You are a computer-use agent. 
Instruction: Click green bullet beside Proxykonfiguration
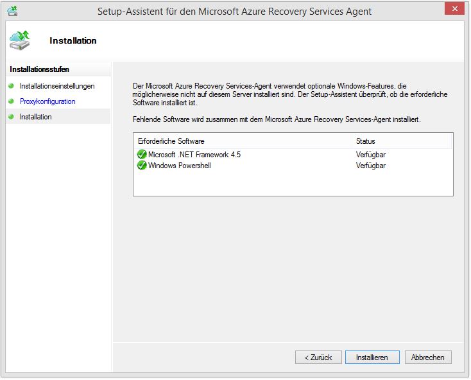click(12, 101)
